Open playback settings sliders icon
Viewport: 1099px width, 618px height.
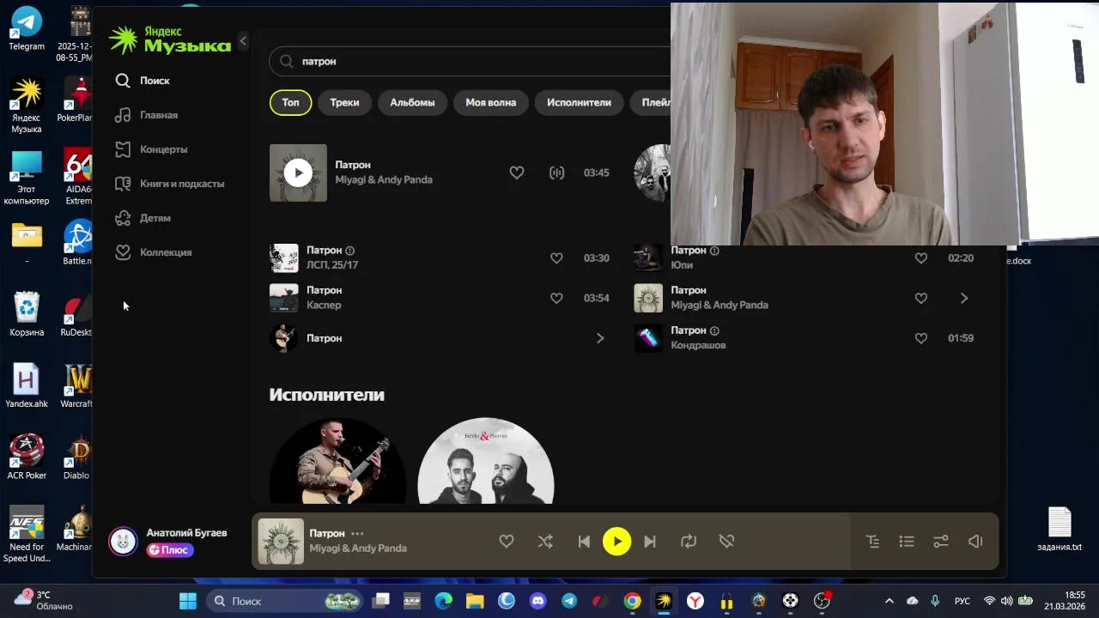tap(941, 542)
